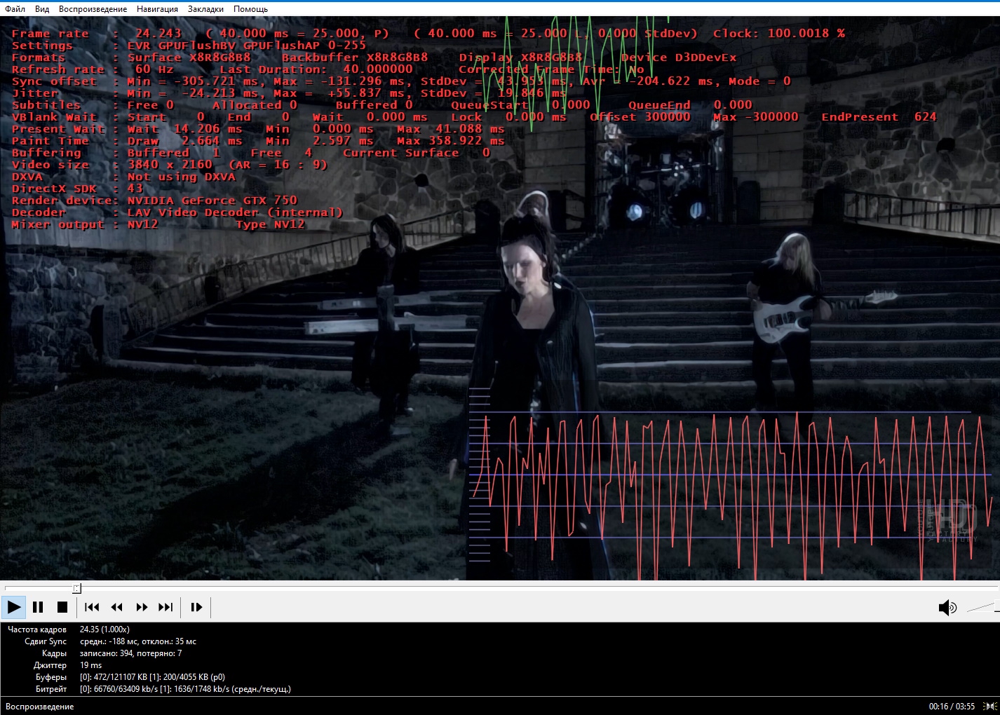Adjust the volume slider
Screen dimensions: 1000x715
click(x=982, y=607)
